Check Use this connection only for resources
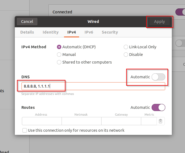 (25, 130)
